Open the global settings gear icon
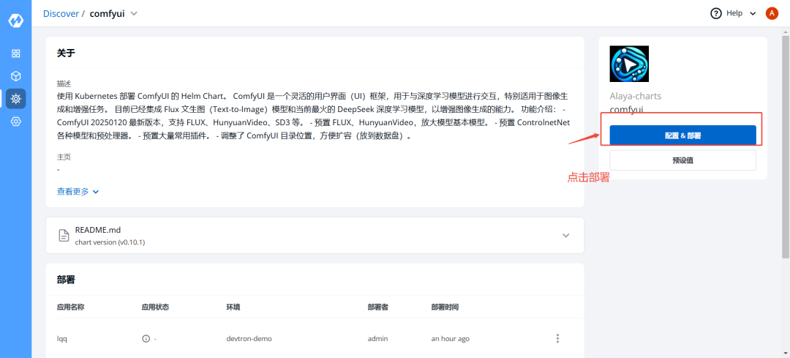Image resolution: width=790 pixels, height=358 pixels. [x=15, y=121]
